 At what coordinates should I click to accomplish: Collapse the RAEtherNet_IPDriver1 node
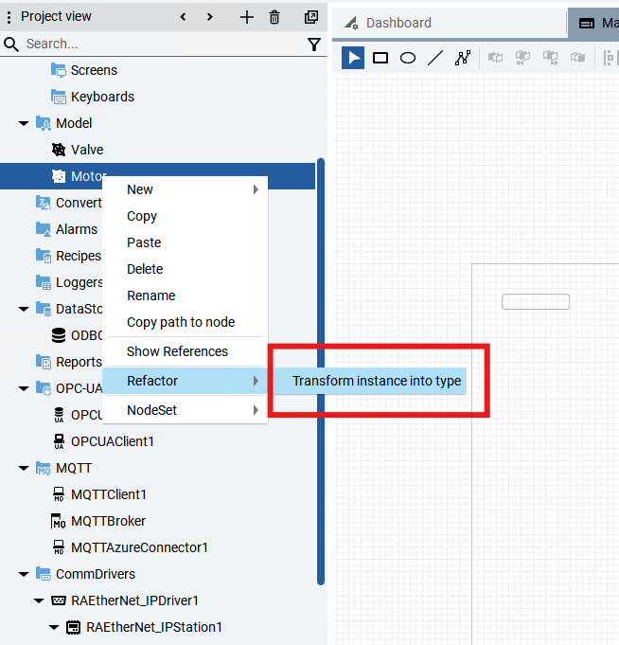(x=39, y=601)
